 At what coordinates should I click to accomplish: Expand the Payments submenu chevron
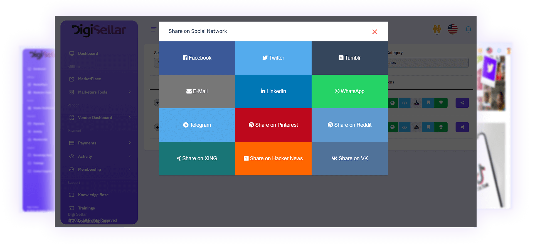click(130, 143)
